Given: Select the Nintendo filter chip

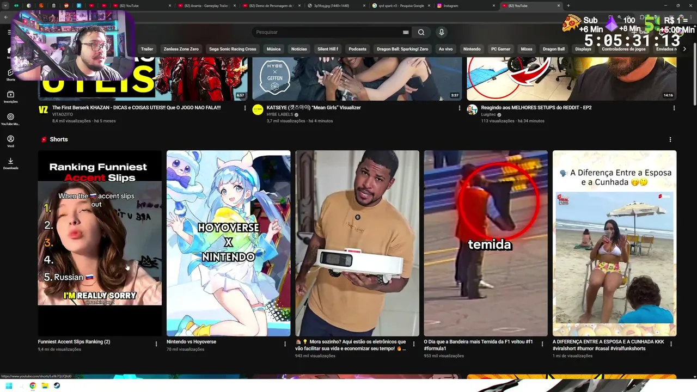Looking at the screenshot, I should [x=472, y=49].
